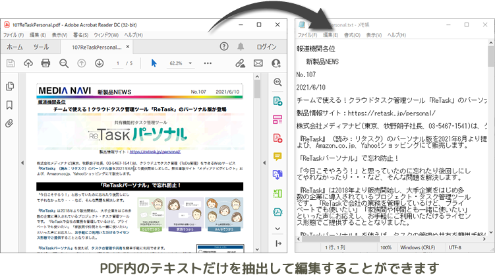Close the 107ReTaskPersonal document tab
Image resolution: width=495 pixels, height=275 pixels.
(127, 47)
